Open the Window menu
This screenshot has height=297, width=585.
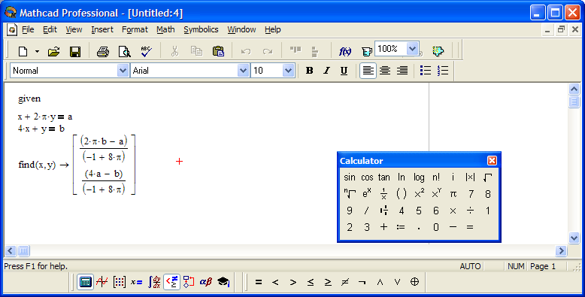[241, 29]
